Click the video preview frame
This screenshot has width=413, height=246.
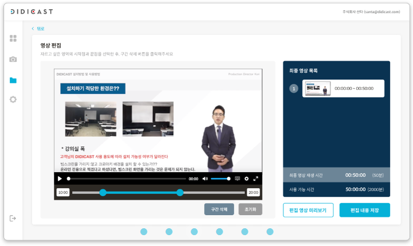[158, 121]
